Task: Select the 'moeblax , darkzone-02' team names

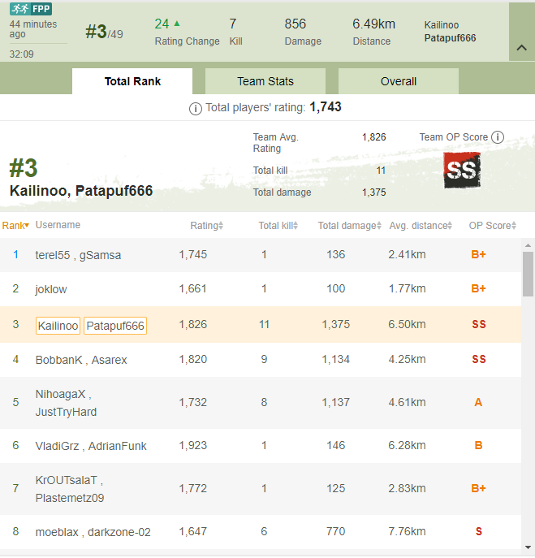Action: [x=93, y=532]
